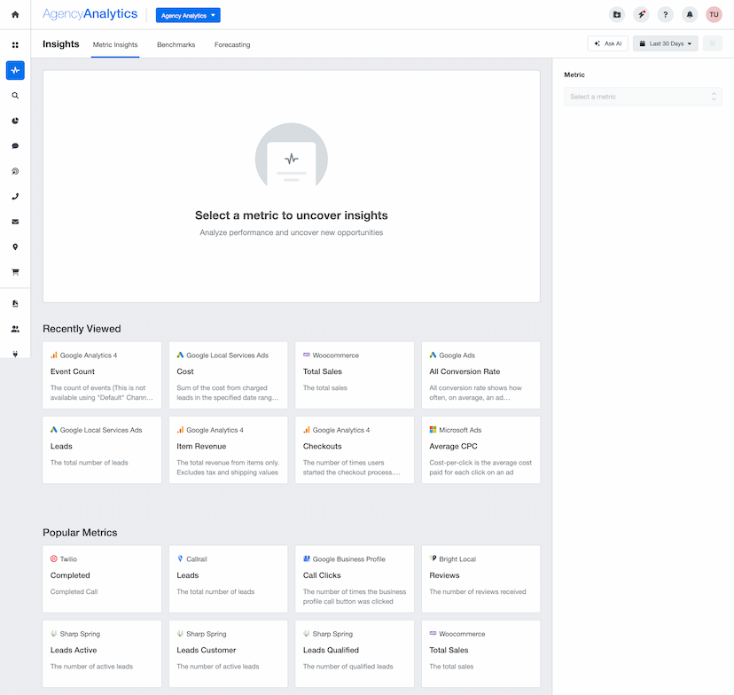Open the users icon in sidebar

15,329
